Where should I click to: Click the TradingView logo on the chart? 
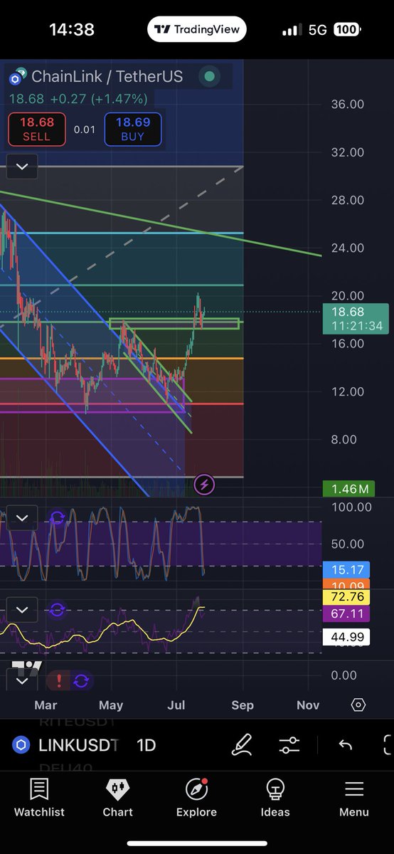click(x=27, y=668)
